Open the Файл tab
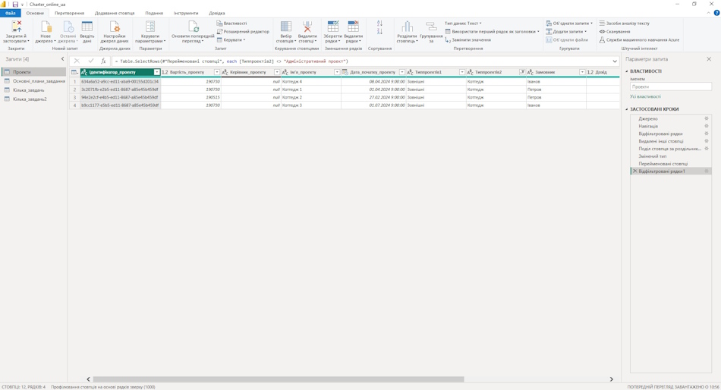The image size is (721, 390). (10, 14)
